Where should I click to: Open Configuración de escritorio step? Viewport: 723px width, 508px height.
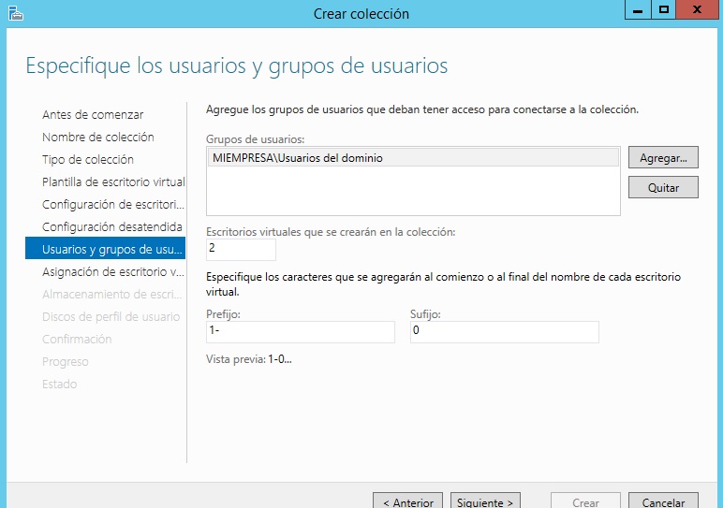point(113,205)
